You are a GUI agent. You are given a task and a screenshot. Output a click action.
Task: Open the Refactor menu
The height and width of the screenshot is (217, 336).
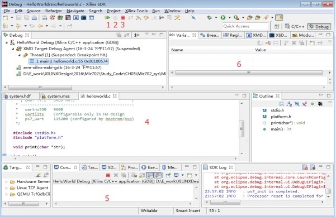click(x=54, y=11)
